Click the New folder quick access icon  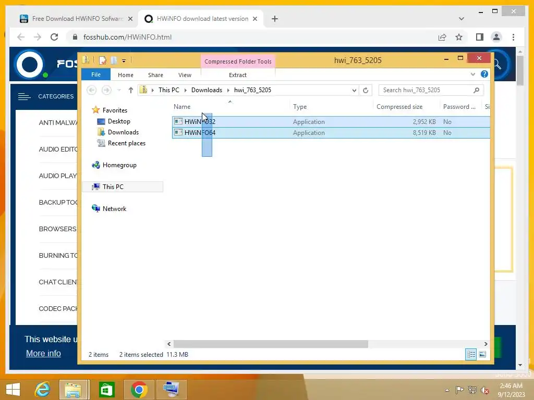(114, 60)
